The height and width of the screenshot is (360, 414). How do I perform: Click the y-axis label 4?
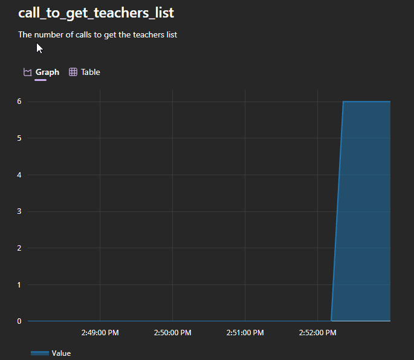pos(19,175)
